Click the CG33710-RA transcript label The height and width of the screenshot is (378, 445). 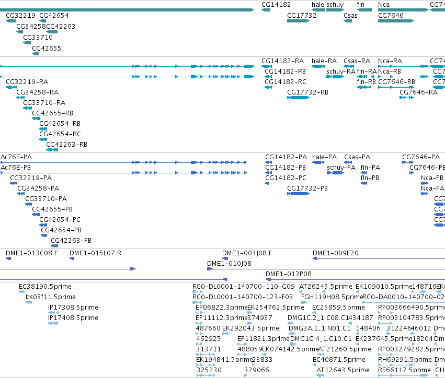(44, 103)
